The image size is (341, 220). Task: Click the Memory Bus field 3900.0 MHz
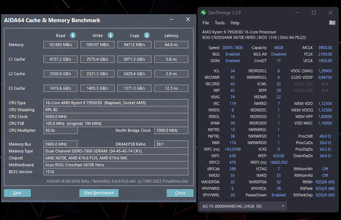(x=61, y=144)
